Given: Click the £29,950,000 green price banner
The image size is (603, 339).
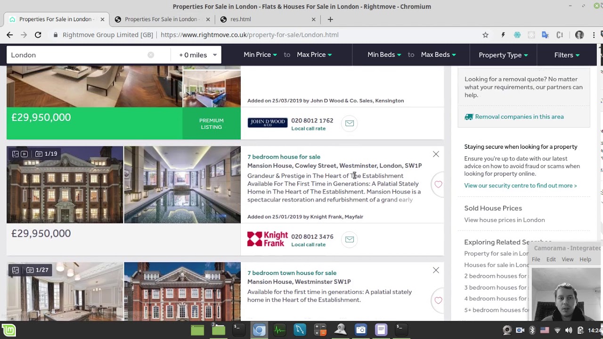Looking at the screenshot, I should tap(94, 123).
